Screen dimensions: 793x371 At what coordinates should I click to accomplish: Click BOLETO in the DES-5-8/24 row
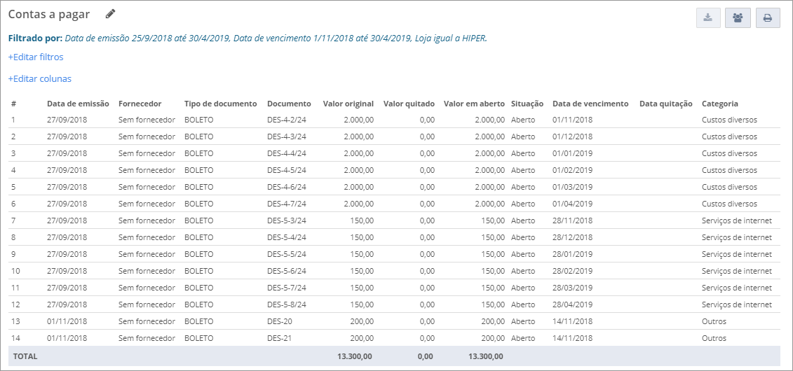tap(198, 304)
